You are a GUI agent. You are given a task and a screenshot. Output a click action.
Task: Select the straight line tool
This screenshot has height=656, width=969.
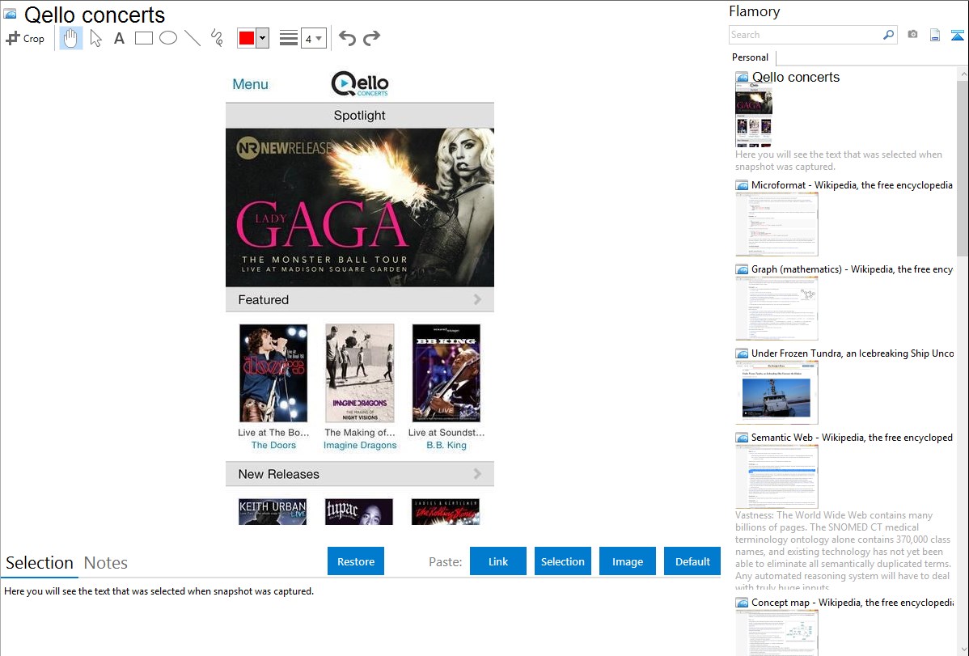click(193, 38)
